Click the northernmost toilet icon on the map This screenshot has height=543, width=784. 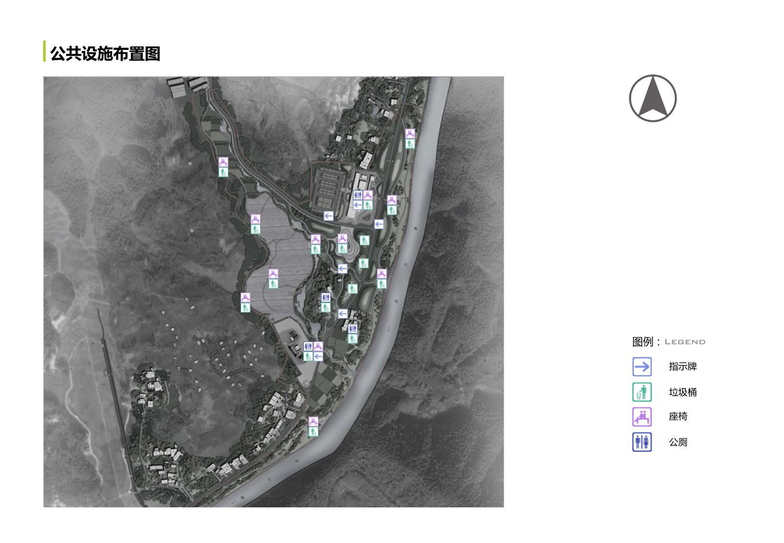pos(358,195)
